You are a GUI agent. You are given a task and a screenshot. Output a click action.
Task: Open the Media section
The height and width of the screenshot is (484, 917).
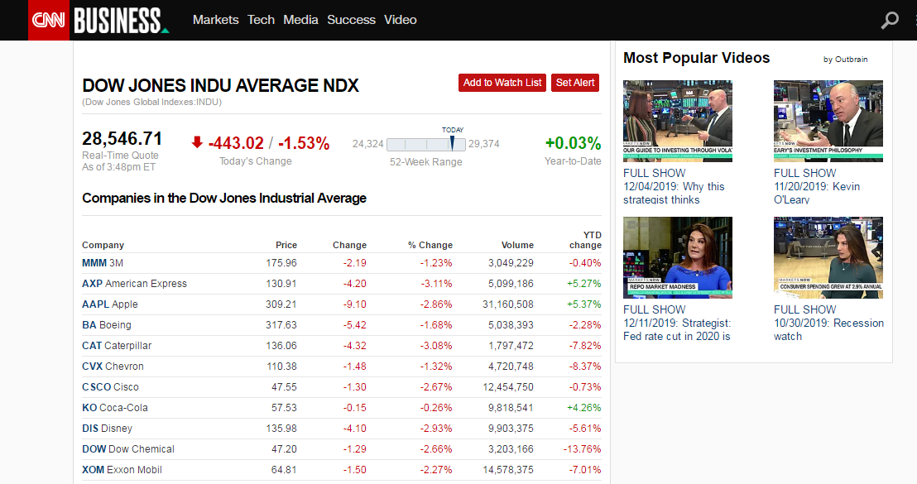point(300,20)
